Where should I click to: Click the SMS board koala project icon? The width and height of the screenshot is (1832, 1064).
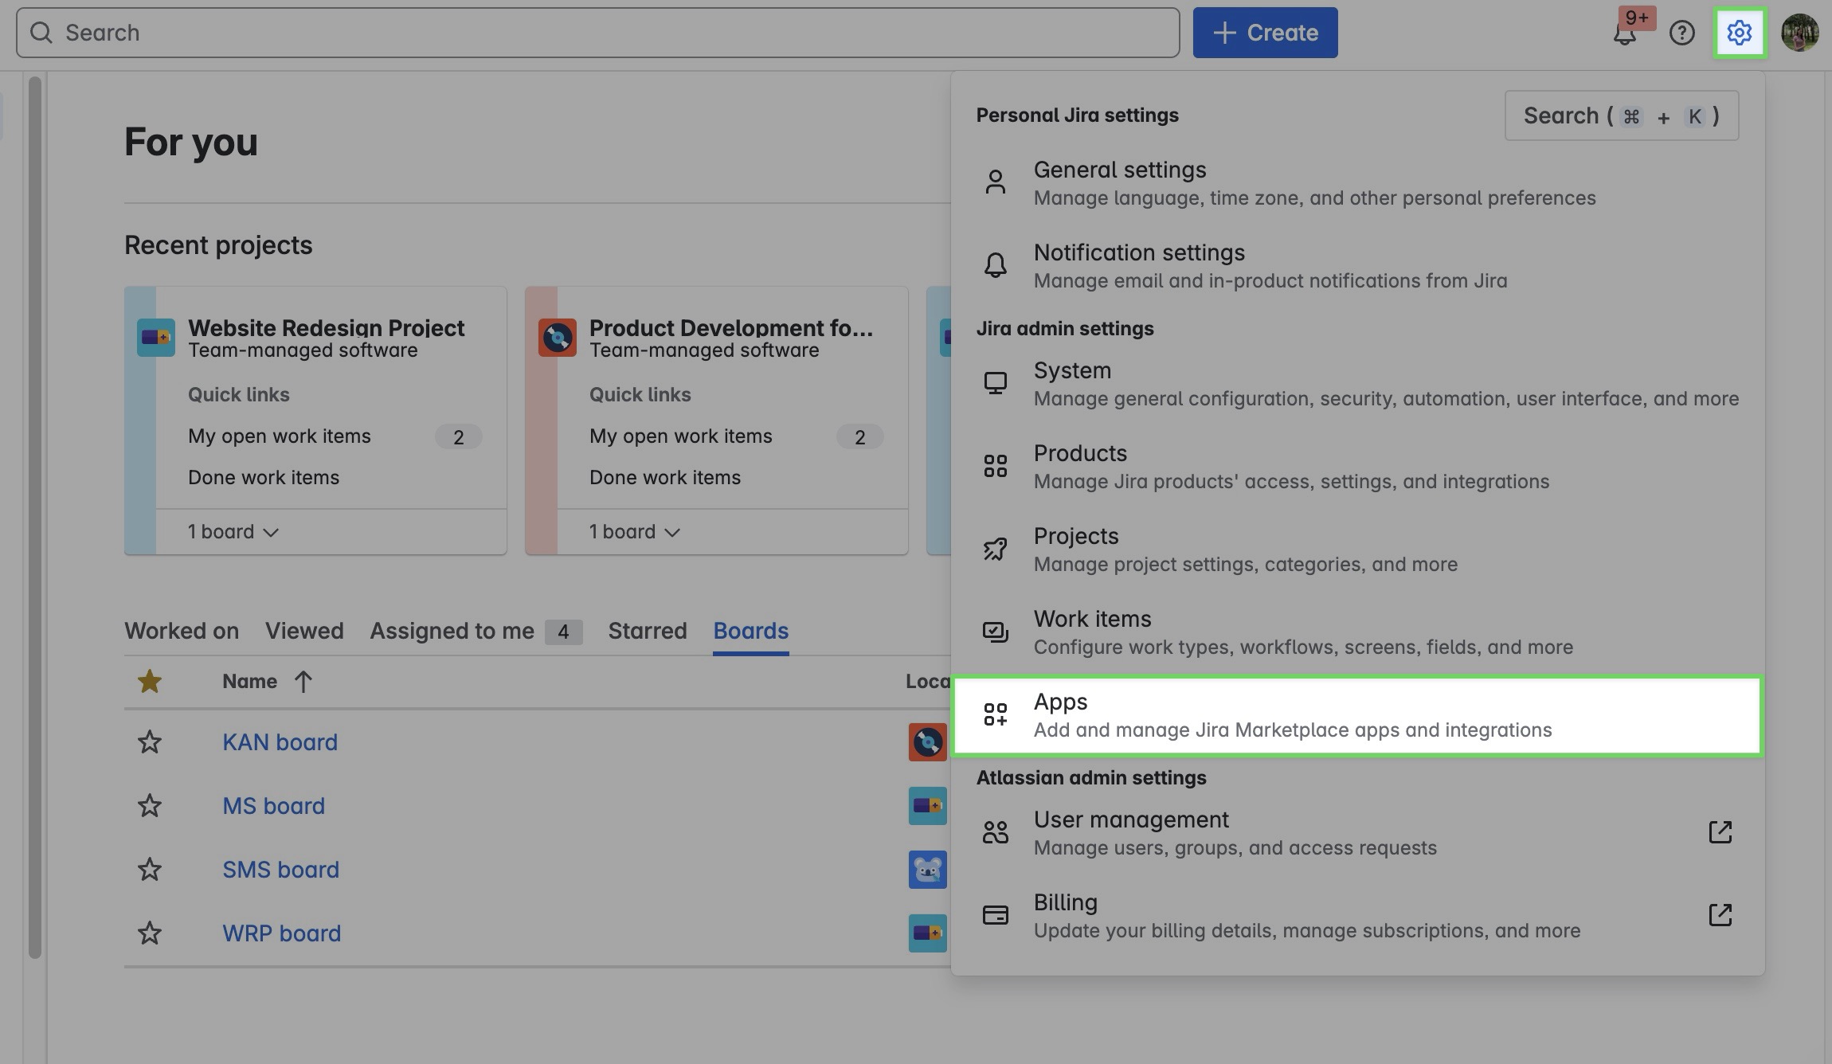click(x=927, y=870)
